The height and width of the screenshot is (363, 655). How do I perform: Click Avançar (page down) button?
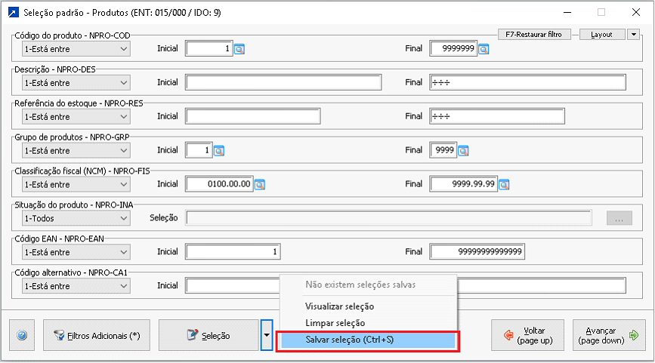click(x=609, y=335)
